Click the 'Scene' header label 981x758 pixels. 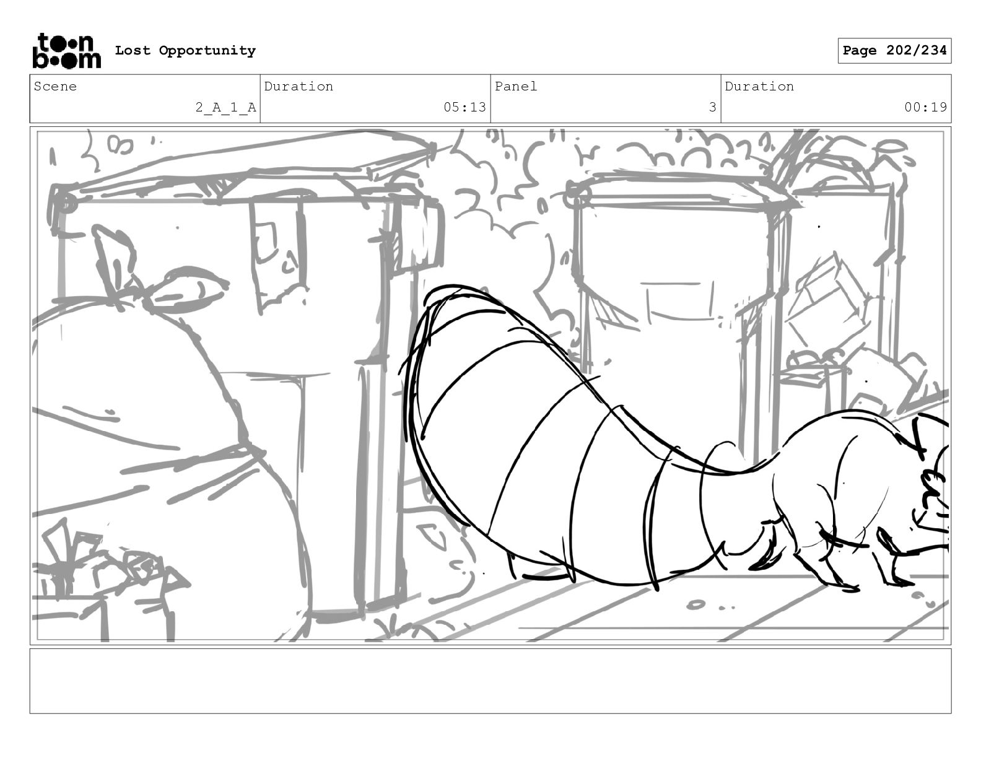point(56,87)
